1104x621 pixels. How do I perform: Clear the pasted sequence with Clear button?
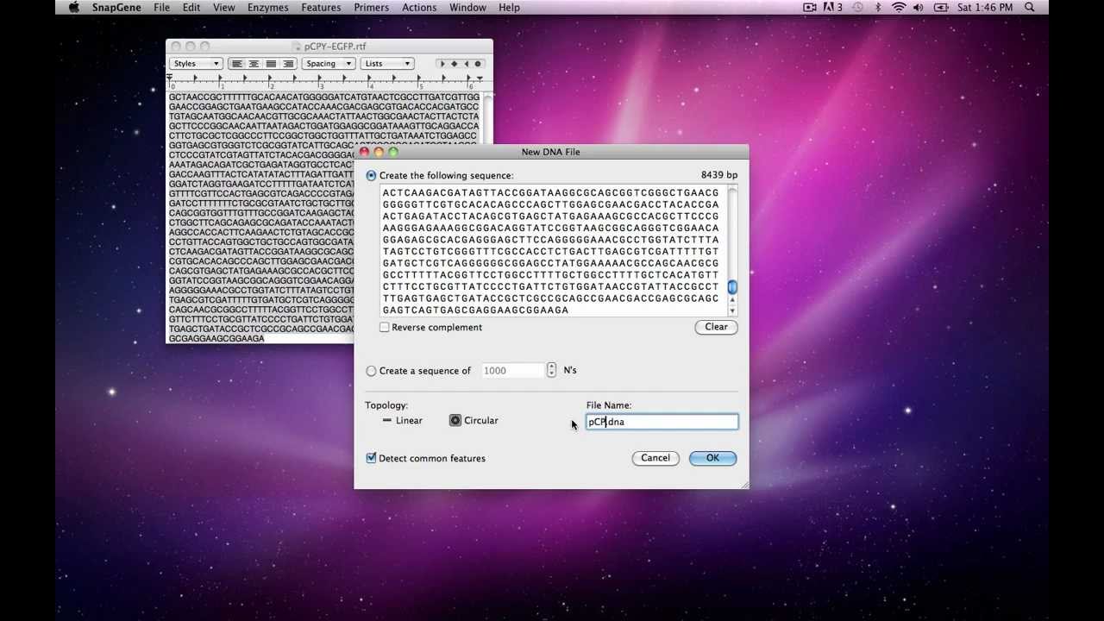(x=716, y=327)
